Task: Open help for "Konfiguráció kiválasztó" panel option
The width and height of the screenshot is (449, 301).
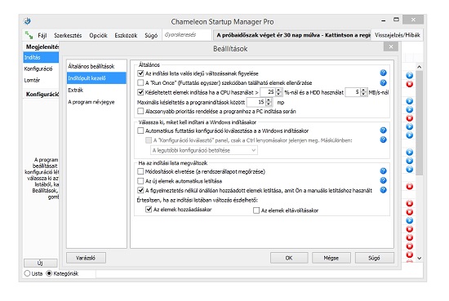Action: [x=383, y=139]
